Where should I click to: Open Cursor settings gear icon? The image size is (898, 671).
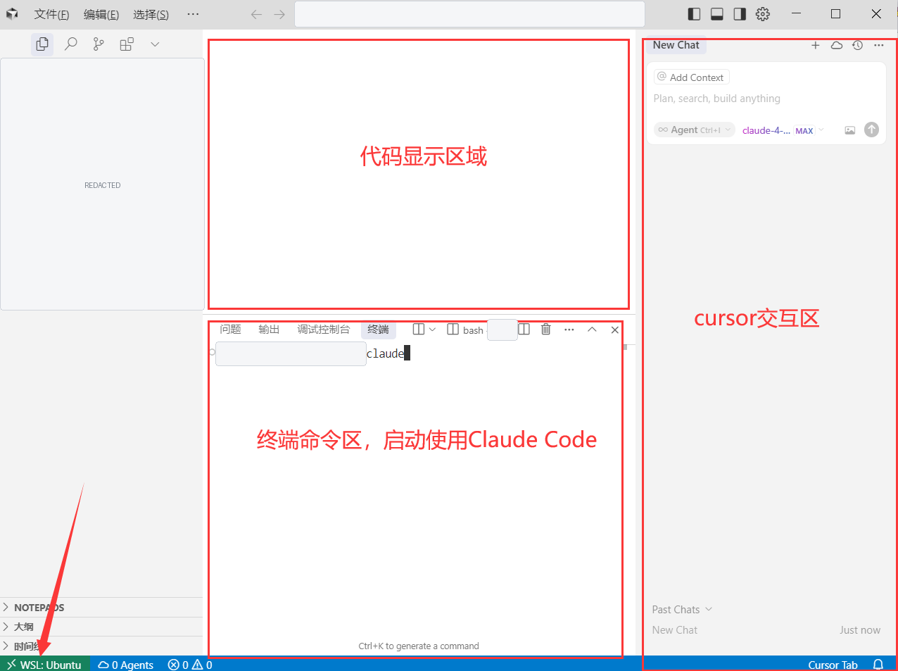[763, 14]
